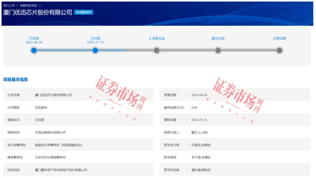Click the 发行上市 breadcrumb link
Image resolution: width=316 pixels, height=178 pixels.
[9, 6]
